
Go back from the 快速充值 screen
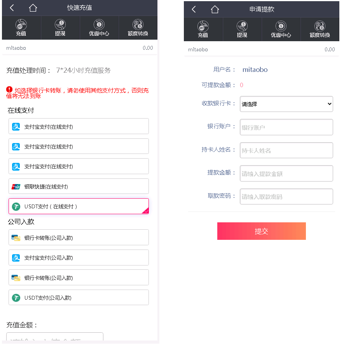(12, 8)
